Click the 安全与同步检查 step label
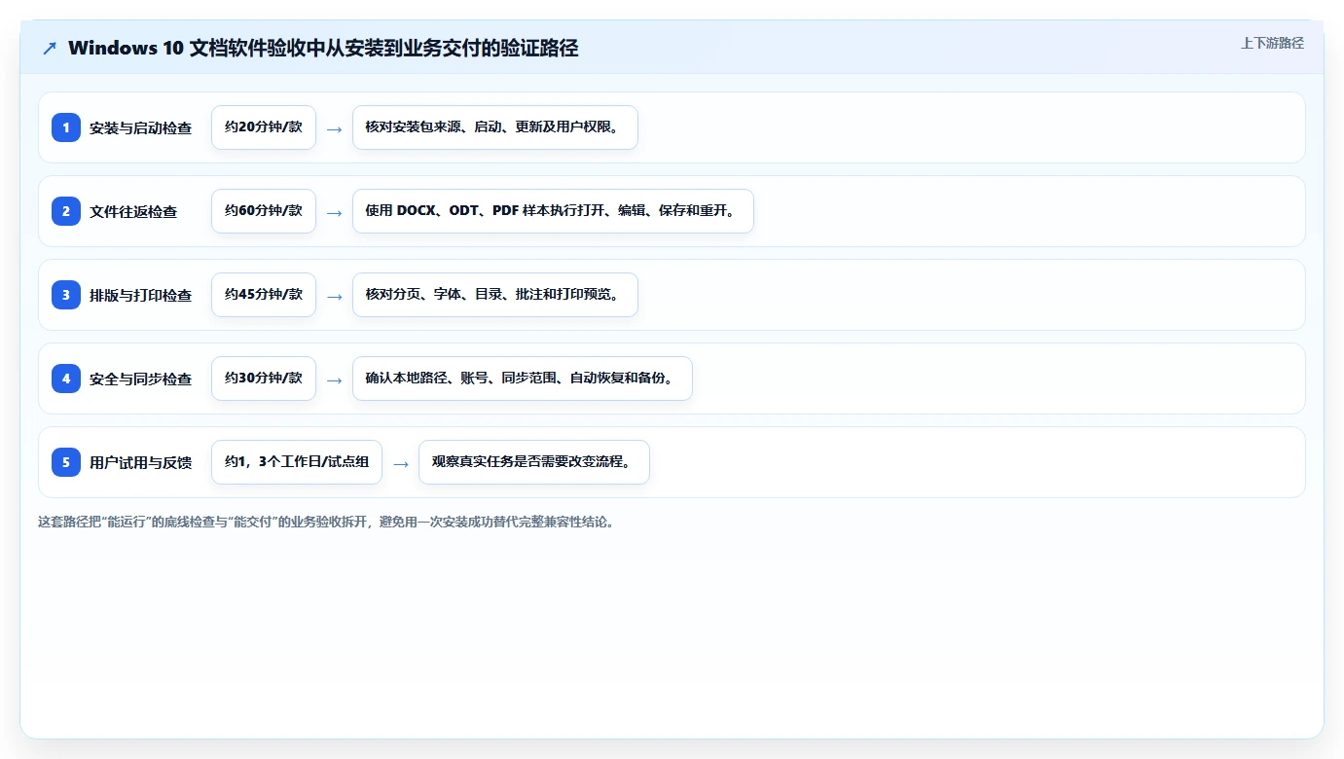This screenshot has height=759, width=1344. pos(140,379)
